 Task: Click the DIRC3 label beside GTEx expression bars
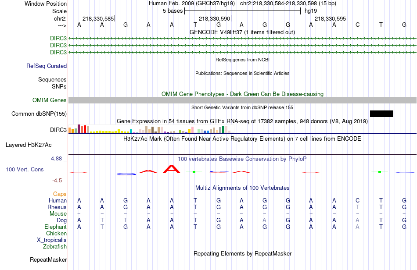(58, 130)
